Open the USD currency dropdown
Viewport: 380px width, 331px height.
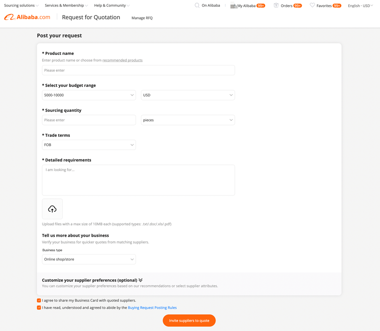[188, 95]
